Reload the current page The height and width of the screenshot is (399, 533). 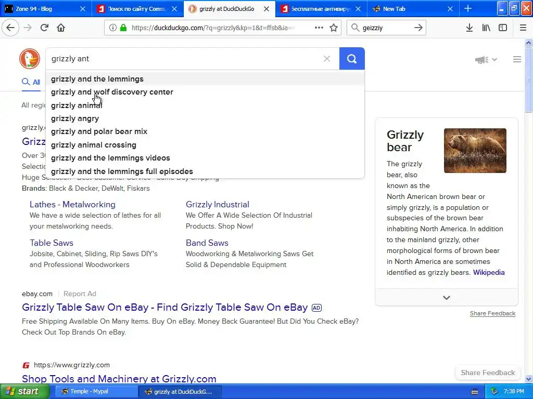point(45,28)
